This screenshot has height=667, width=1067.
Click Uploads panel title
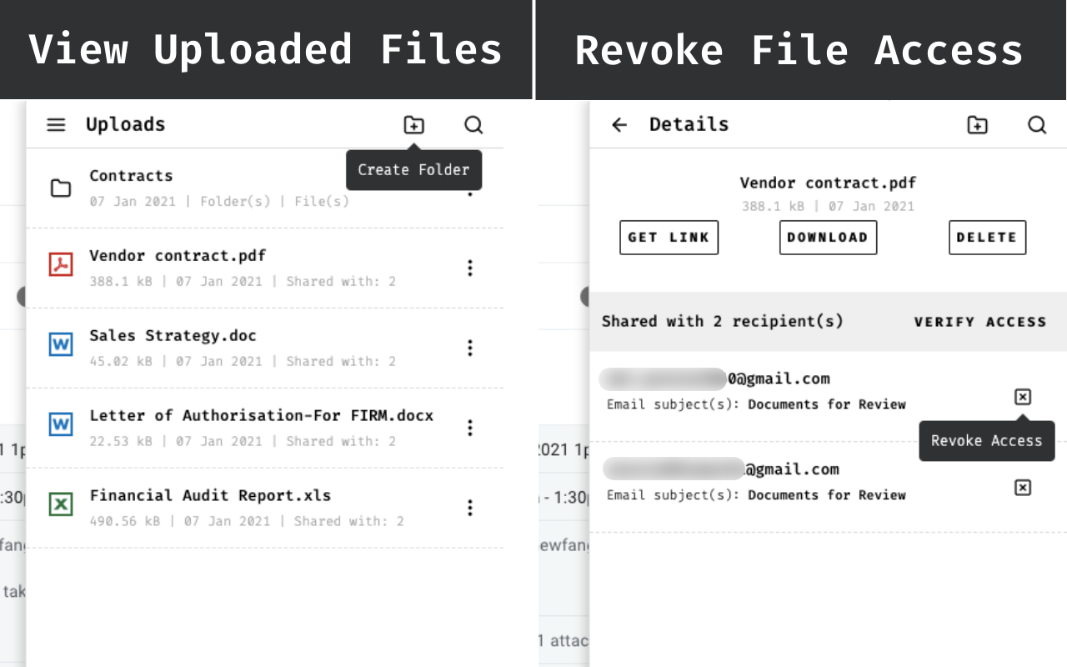pos(125,125)
